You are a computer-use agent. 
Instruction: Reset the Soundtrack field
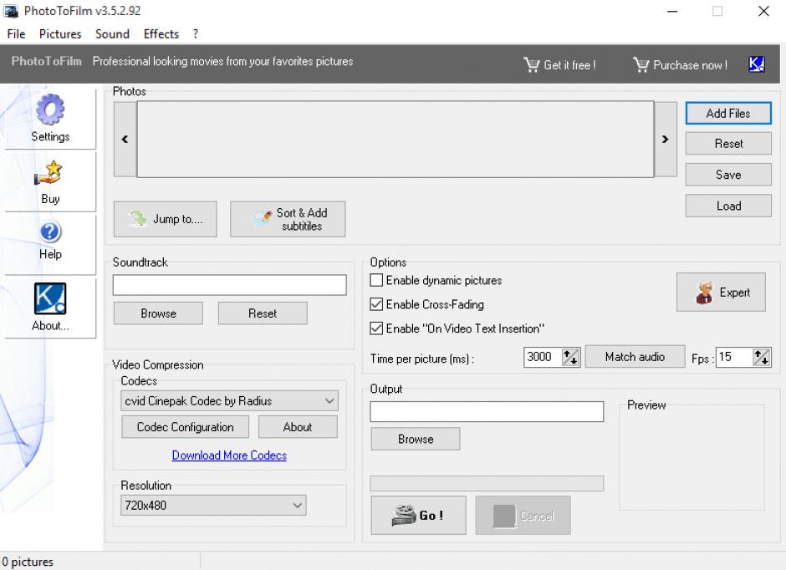(x=263, y=313)
